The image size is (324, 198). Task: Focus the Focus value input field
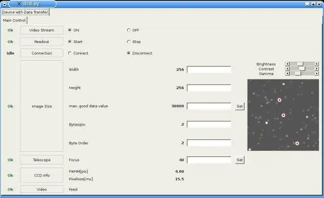209,160
